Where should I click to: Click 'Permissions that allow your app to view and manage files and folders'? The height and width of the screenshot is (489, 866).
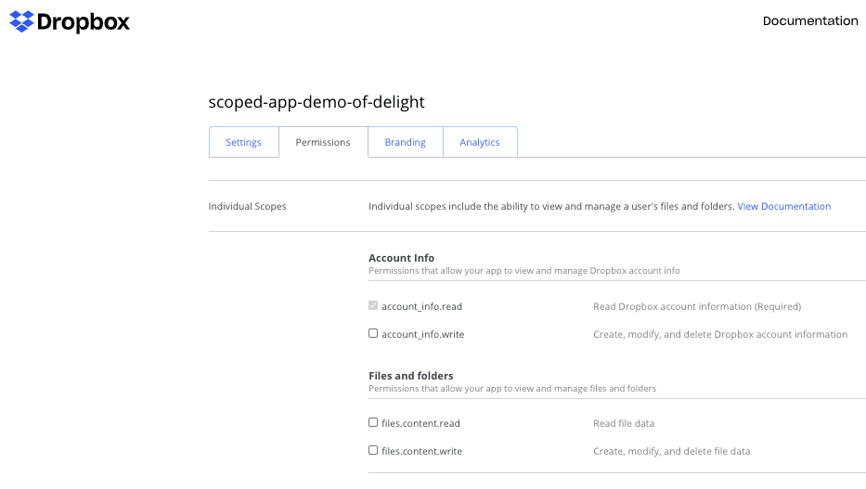click(x=512, y=389)
